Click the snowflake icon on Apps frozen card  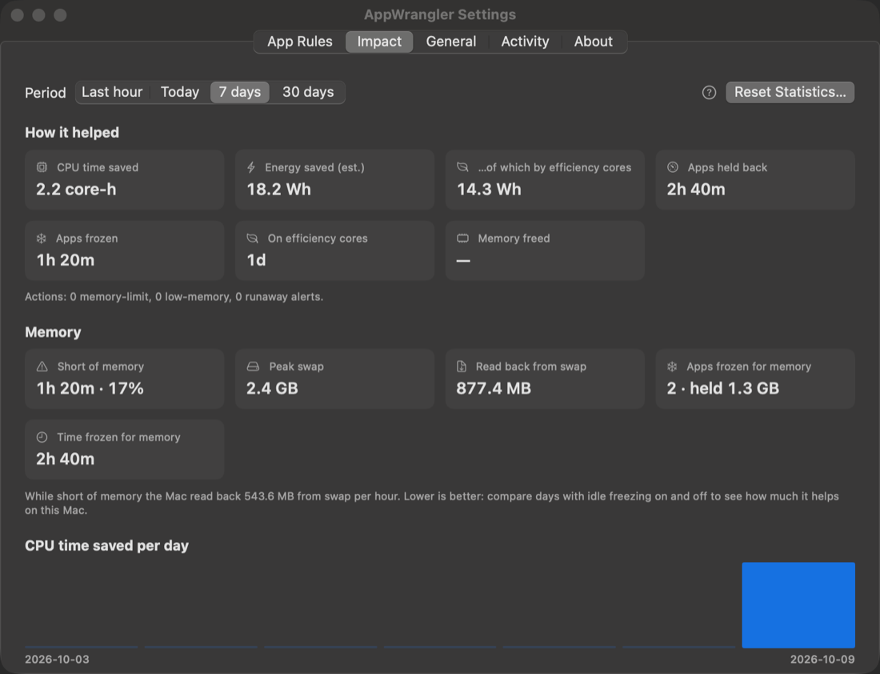(42, 239)
